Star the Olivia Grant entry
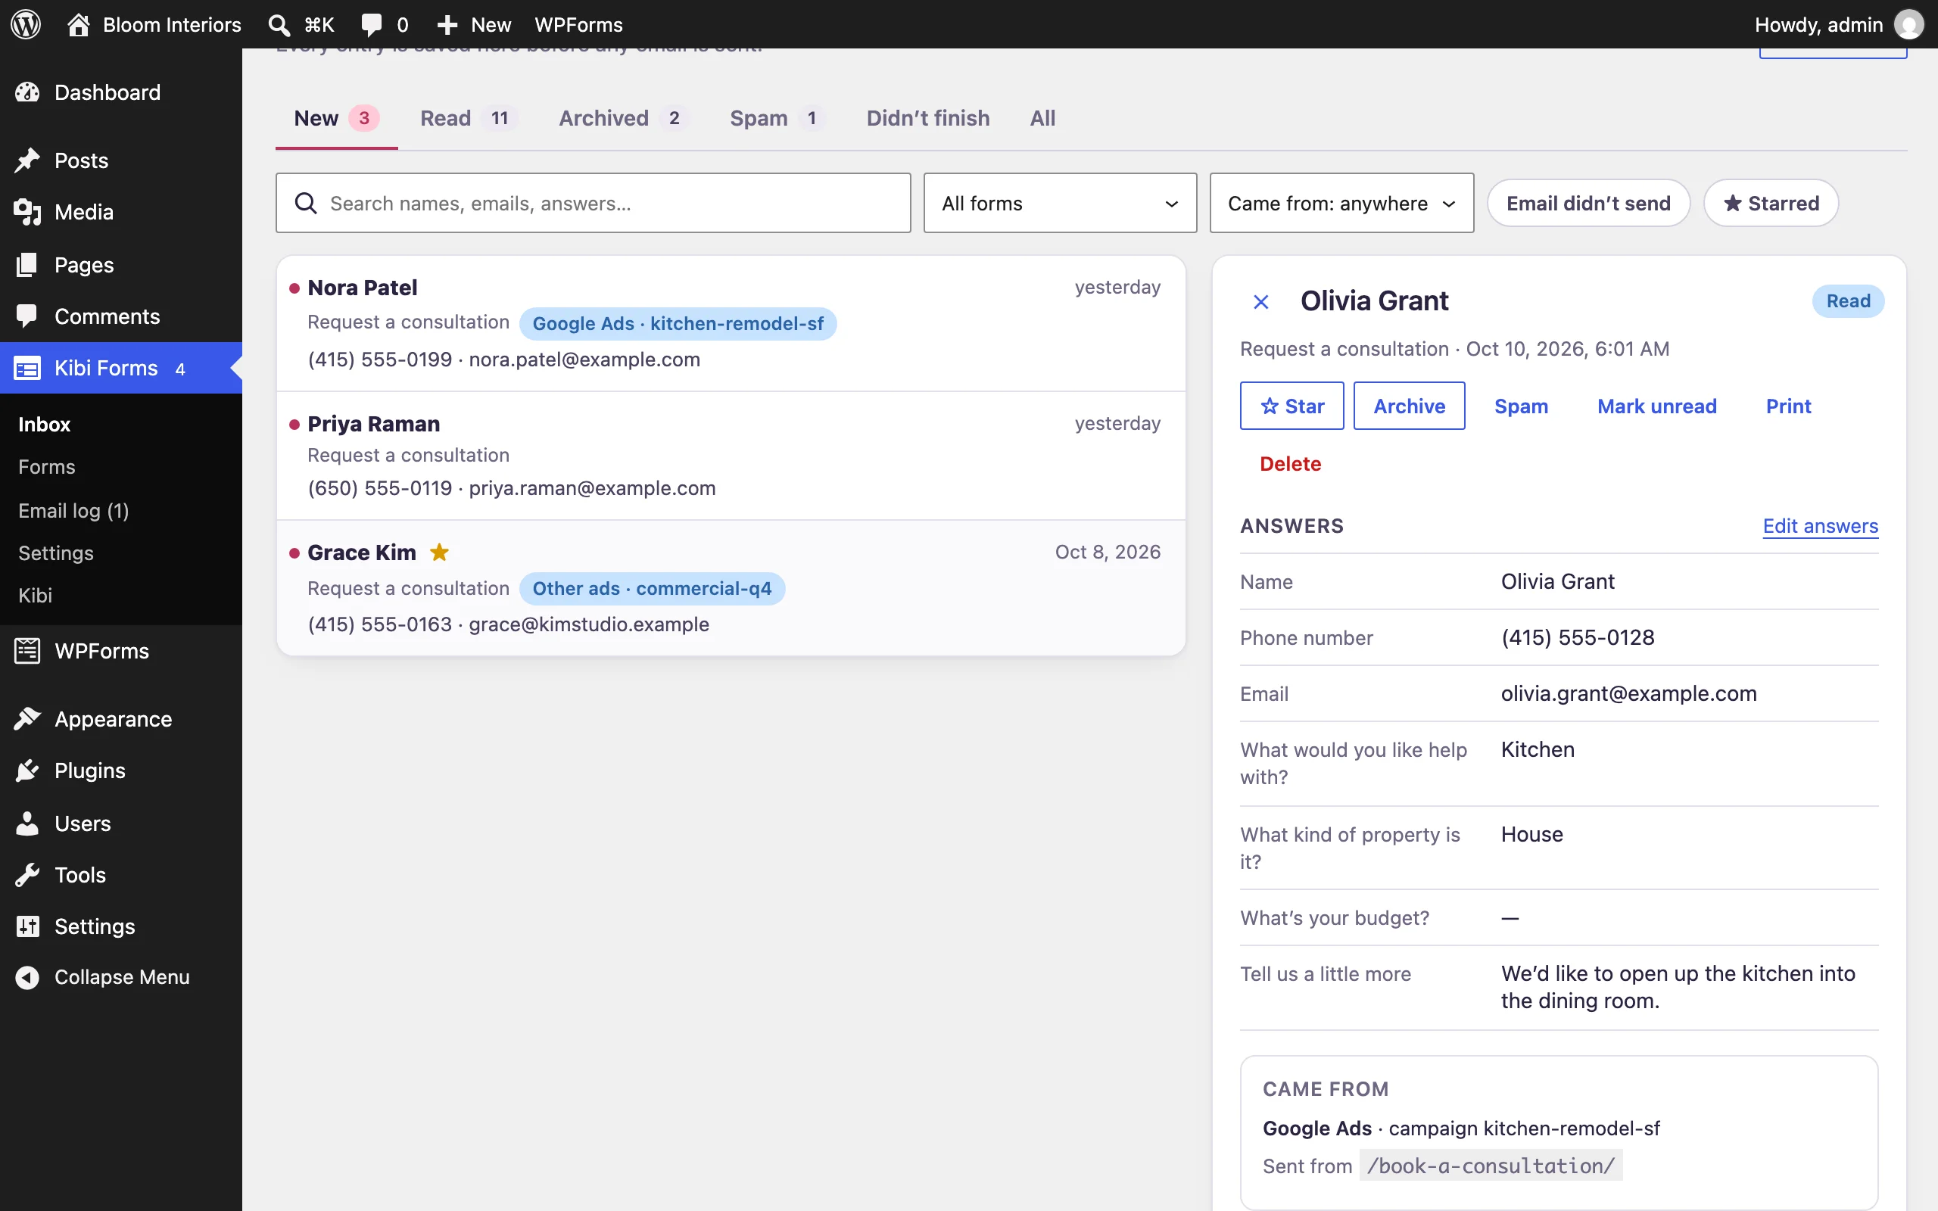The image size is (1938, 1211). [x=1291, y=406]
